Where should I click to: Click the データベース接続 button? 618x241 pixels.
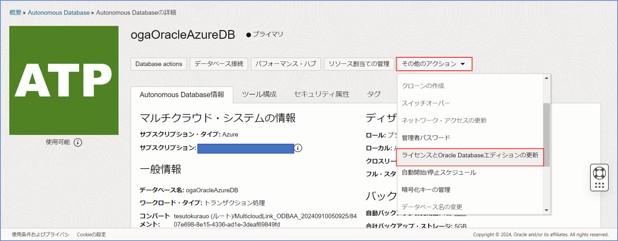pos(219,64)
